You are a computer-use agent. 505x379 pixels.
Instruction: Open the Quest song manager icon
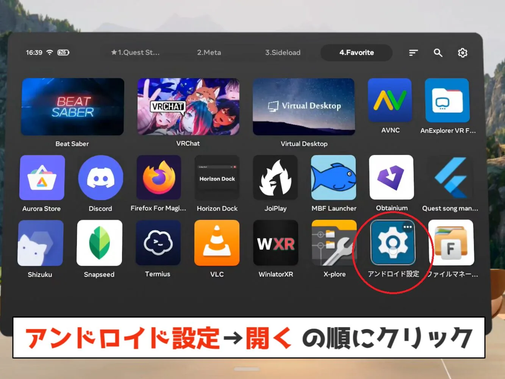450,177
